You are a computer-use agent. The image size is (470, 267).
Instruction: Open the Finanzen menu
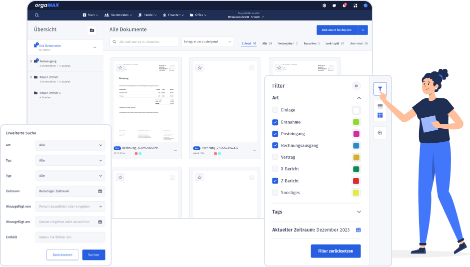pos(173,15)
